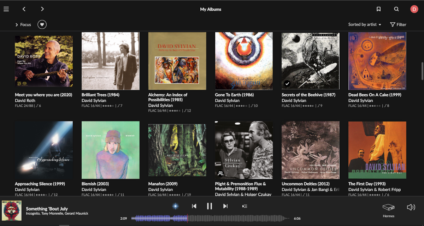Open the volume speaker control
Screen dimensions: 424x226
click(411, 207)
